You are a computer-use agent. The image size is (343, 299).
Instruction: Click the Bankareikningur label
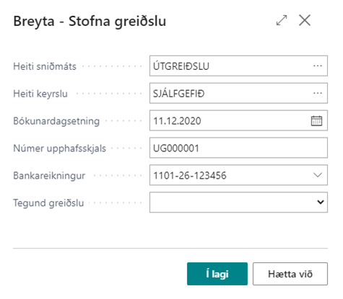[49, 176]
